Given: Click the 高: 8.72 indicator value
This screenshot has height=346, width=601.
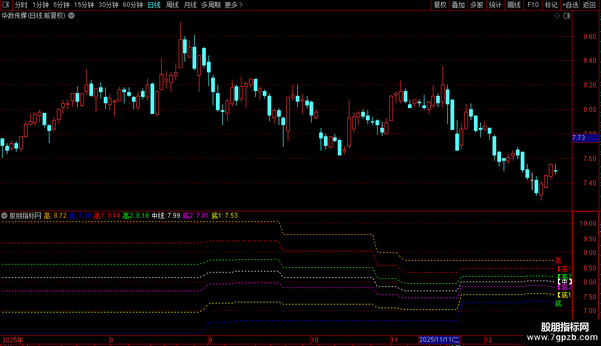Looking at the screenshot, I should pyautogui.click(x=55, y=216).
